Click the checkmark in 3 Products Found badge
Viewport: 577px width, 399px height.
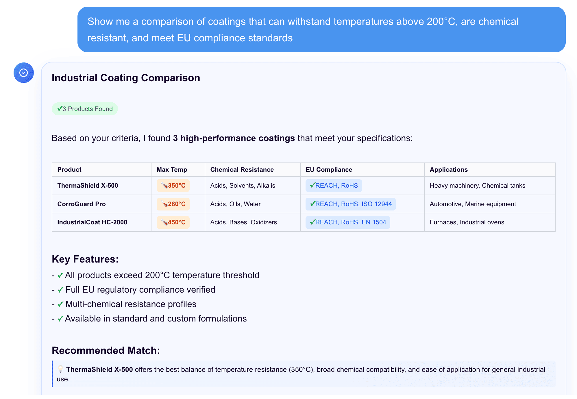click(x=60, y=109)
